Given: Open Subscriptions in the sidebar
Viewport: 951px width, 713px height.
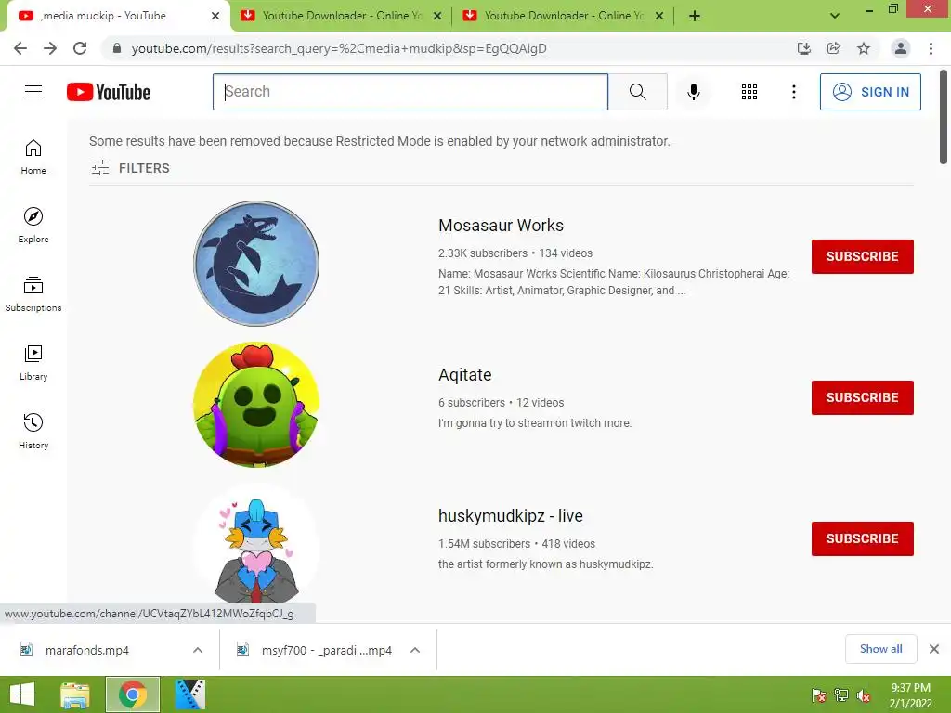Looking at the screenshot, I should tap(33, 294).
